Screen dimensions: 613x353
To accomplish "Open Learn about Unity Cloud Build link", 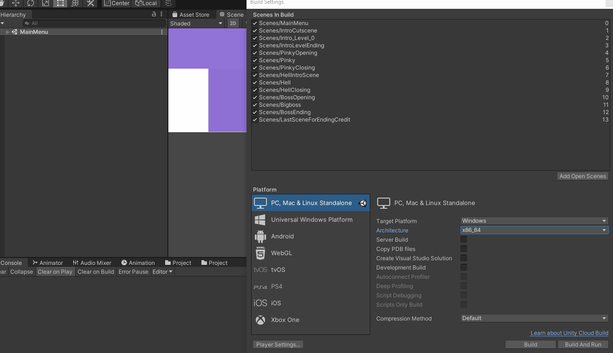I will click(x=569, y=333).
